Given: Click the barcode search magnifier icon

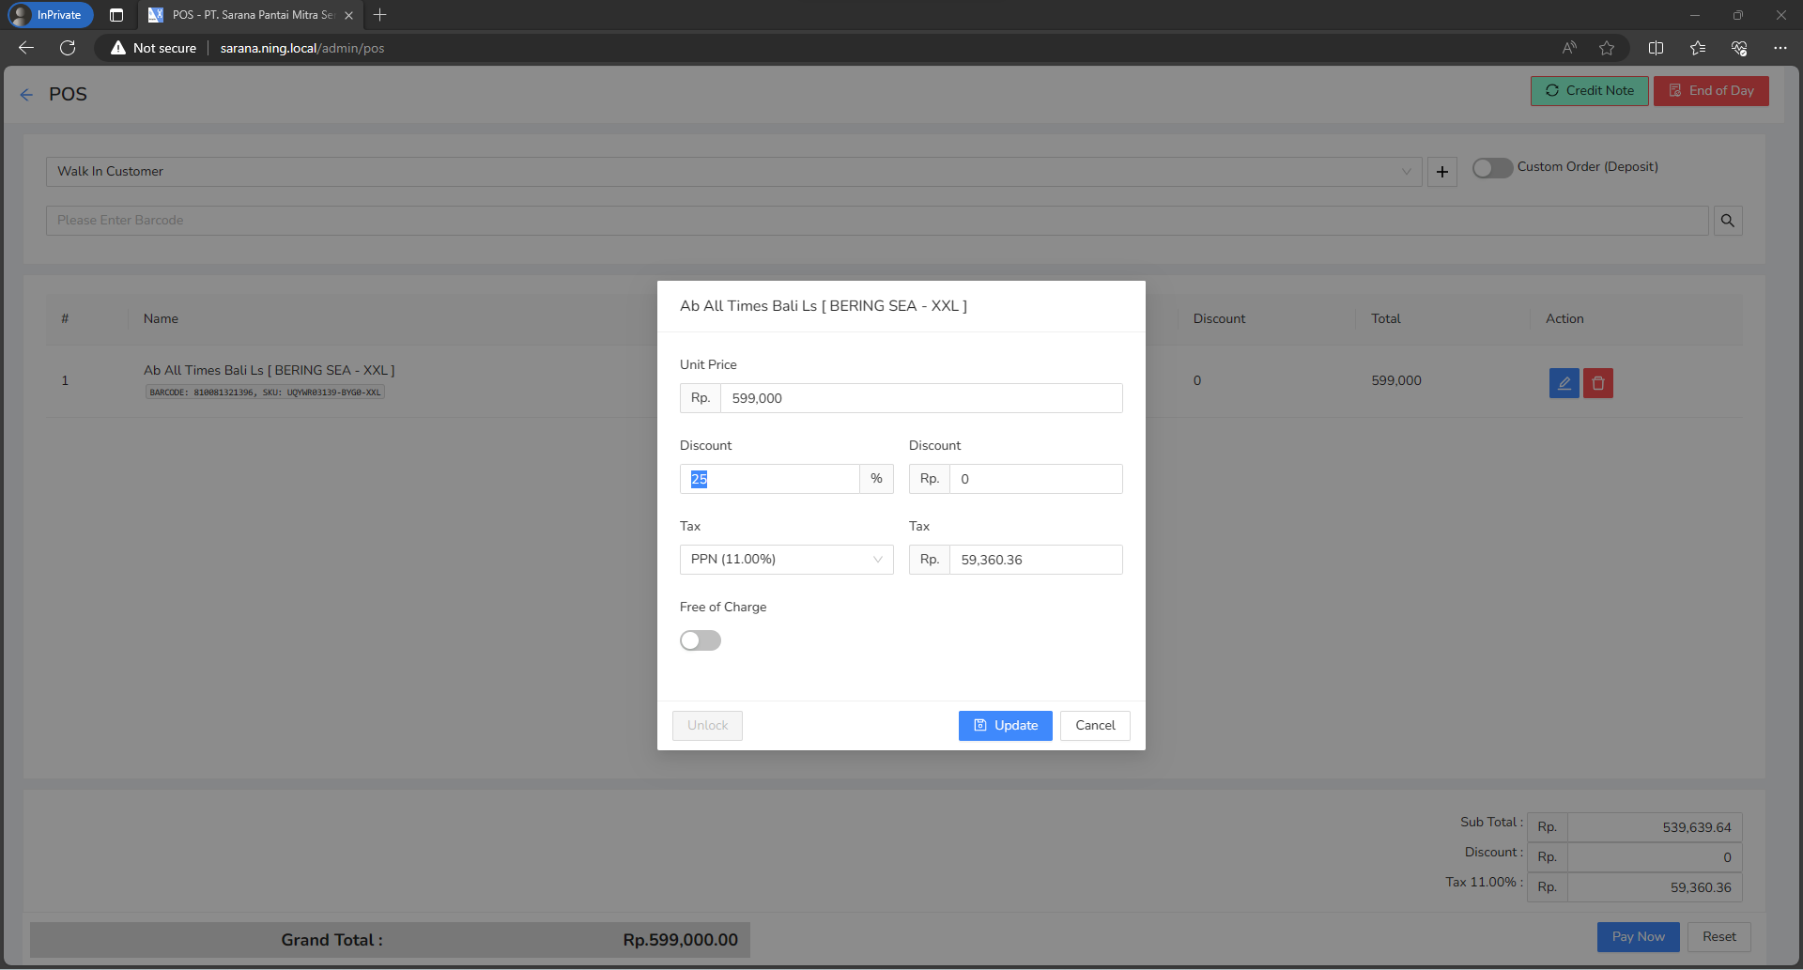Looking at the screenshot, I should (x=1728, y=221).
